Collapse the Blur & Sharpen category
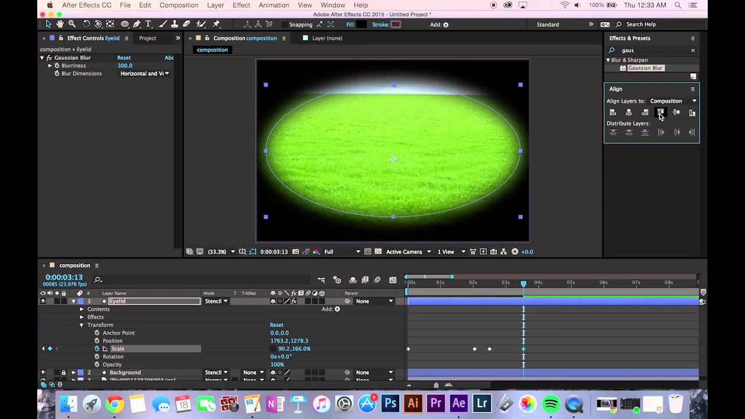Viewport: 745px width, 419px height. [608, 60]
